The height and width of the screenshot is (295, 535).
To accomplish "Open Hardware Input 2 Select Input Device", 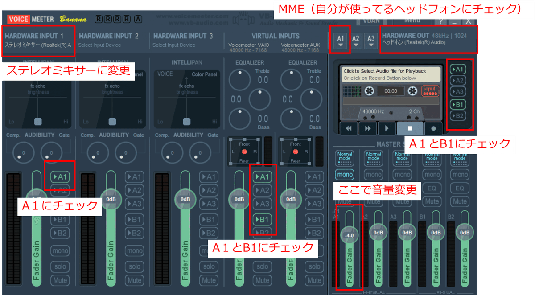I will point(99,45).
